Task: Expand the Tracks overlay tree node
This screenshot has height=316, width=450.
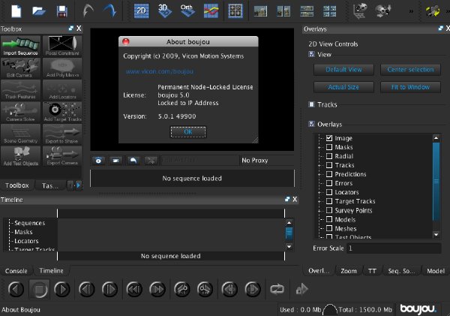Action: pos(319,165)
